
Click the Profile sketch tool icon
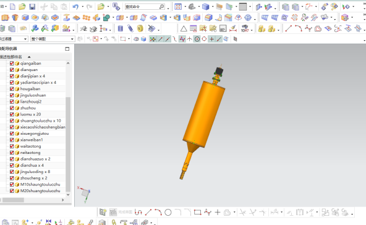[138, 212]
